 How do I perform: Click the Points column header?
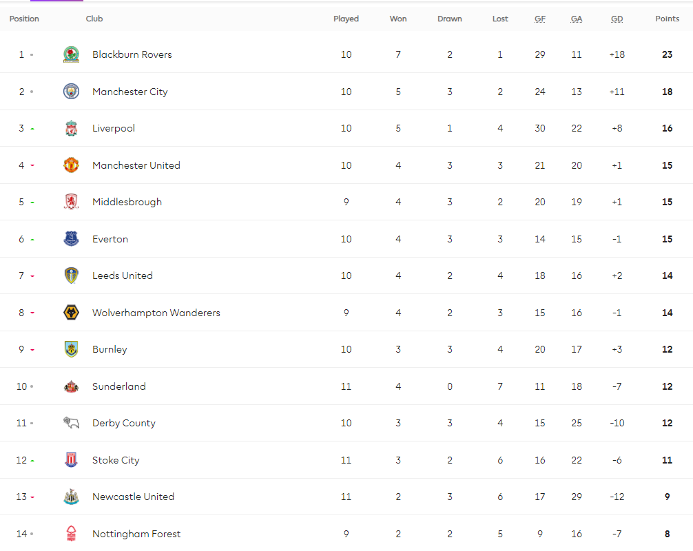pos(667,19)
